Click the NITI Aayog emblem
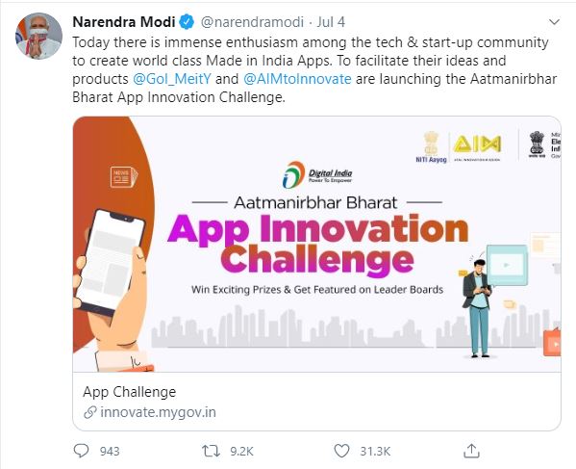Screen dimensions: 576x469 (431, 147)
